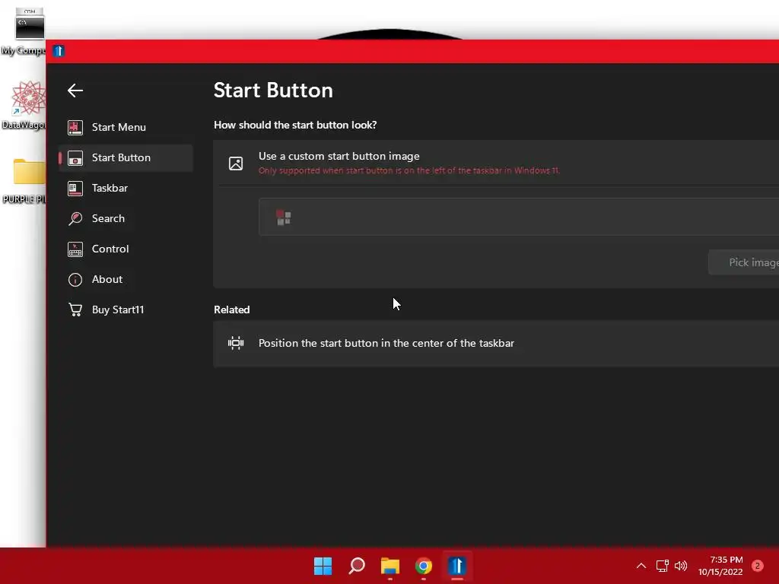This screenshot has height=584, width=779.
Task: Open the Taskbar settings page
Action: (126, 189)
